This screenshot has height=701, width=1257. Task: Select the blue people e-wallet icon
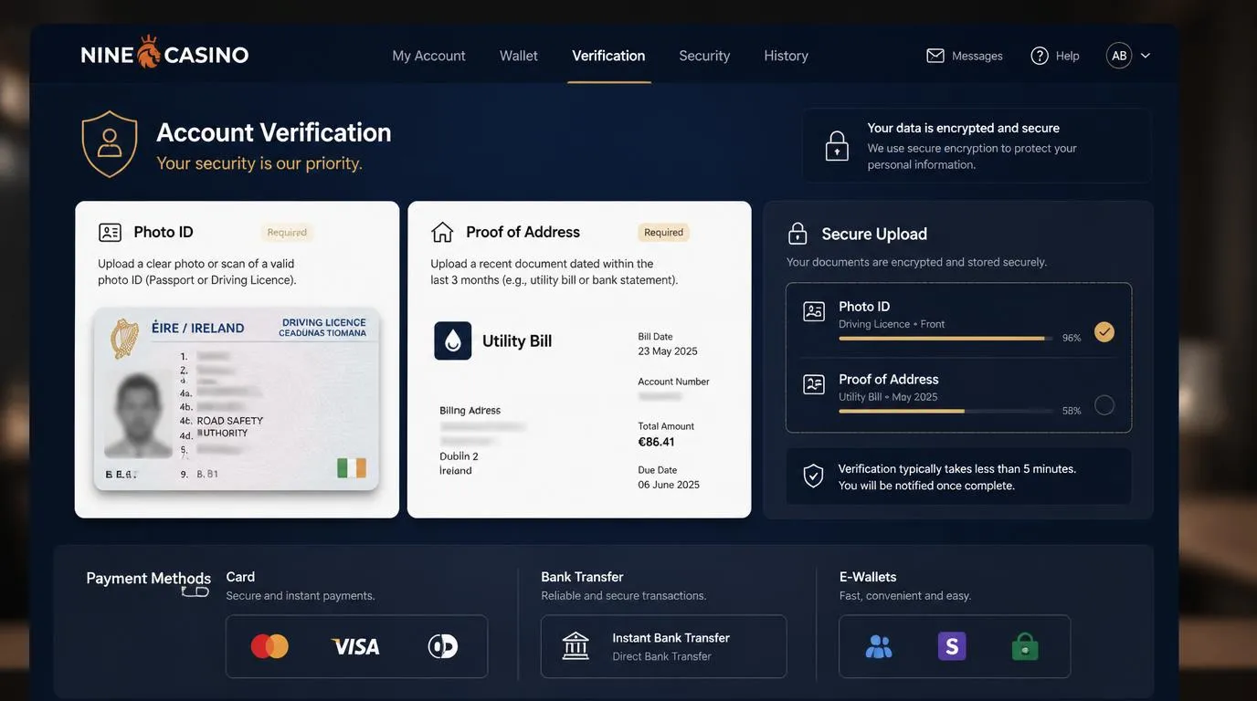tap(879, 646)
